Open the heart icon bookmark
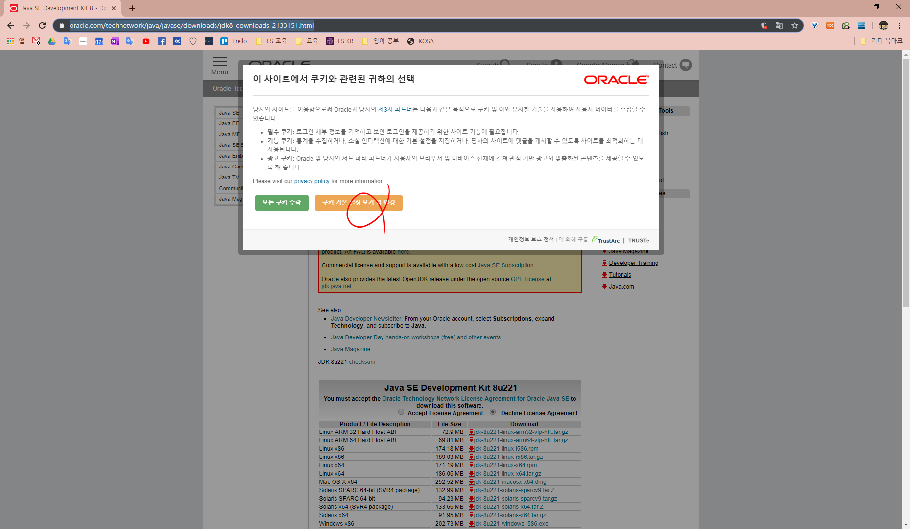910x529 pixels. tap(193, 41)
